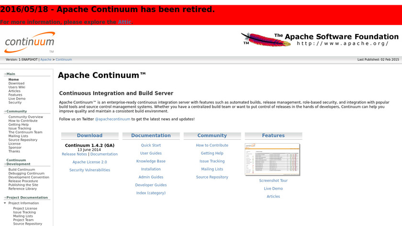The height and width of the screenshot is (226, 402).
Task: Open the Security sidebar link
Action: (15, 102)
